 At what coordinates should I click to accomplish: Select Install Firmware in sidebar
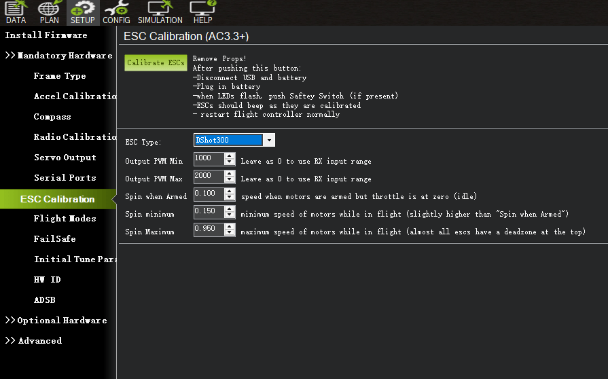(46, 35)
